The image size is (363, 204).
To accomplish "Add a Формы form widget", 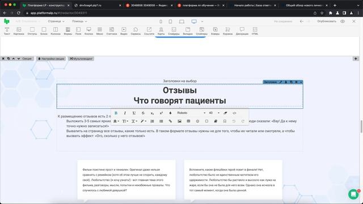I will pos(68,31).
